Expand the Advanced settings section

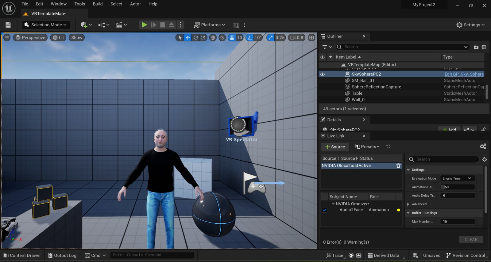[408, 204]
